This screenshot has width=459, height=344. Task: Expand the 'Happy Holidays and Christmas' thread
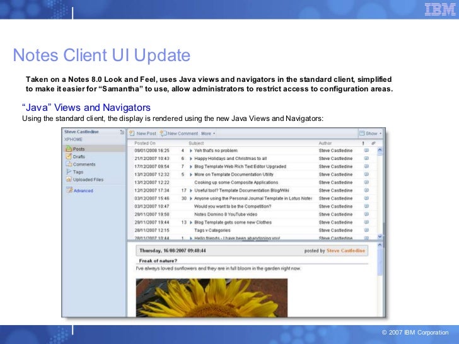point(191,159)
